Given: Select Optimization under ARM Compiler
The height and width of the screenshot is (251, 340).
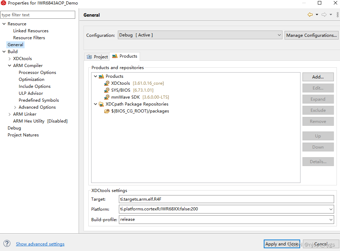Looking at the screenshot, I should pyautogui.click(x=32, y=79).
